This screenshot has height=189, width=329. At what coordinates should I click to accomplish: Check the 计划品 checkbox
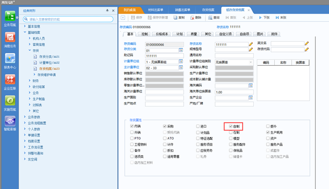[x=198, y=132]
